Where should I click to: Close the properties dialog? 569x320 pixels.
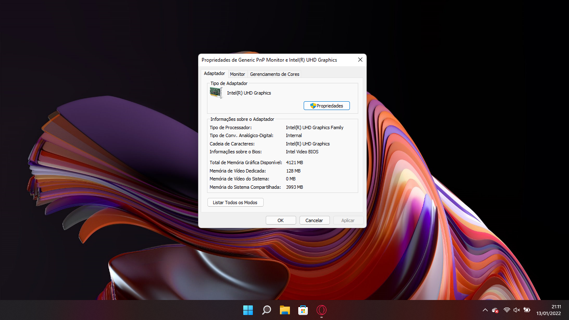tap(360, 60)
